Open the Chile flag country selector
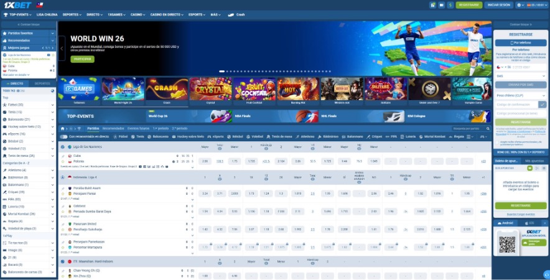The width and height of the screenshot is (550, 280). (x=40, y=5)
